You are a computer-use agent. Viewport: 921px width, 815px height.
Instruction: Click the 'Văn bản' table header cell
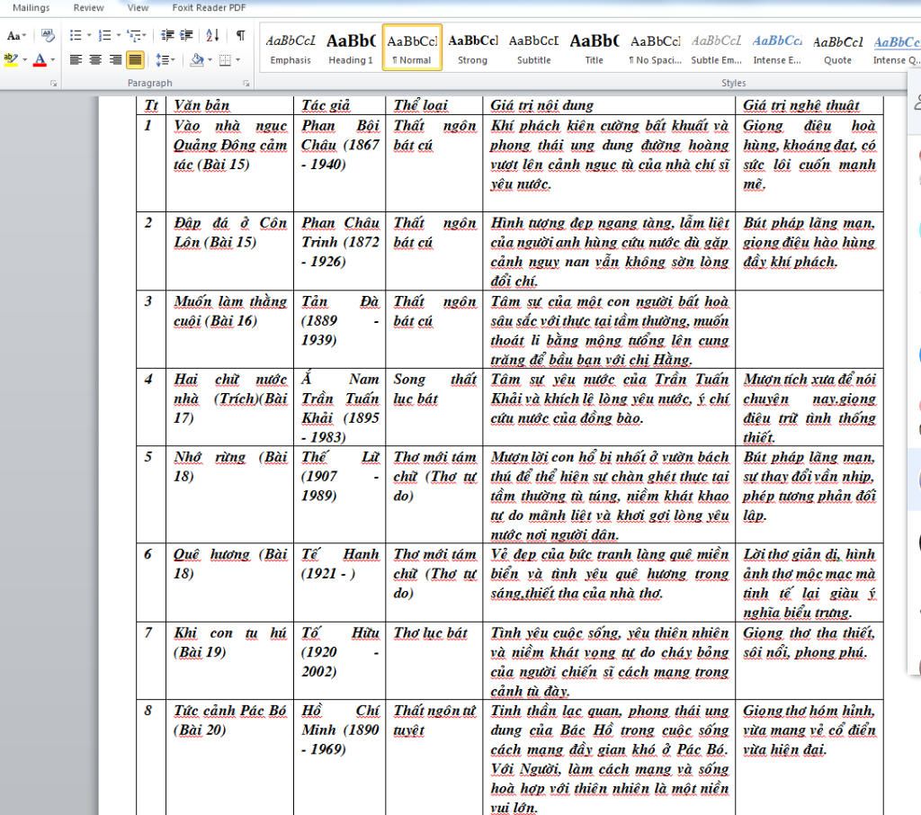click(x=229, y=105)
